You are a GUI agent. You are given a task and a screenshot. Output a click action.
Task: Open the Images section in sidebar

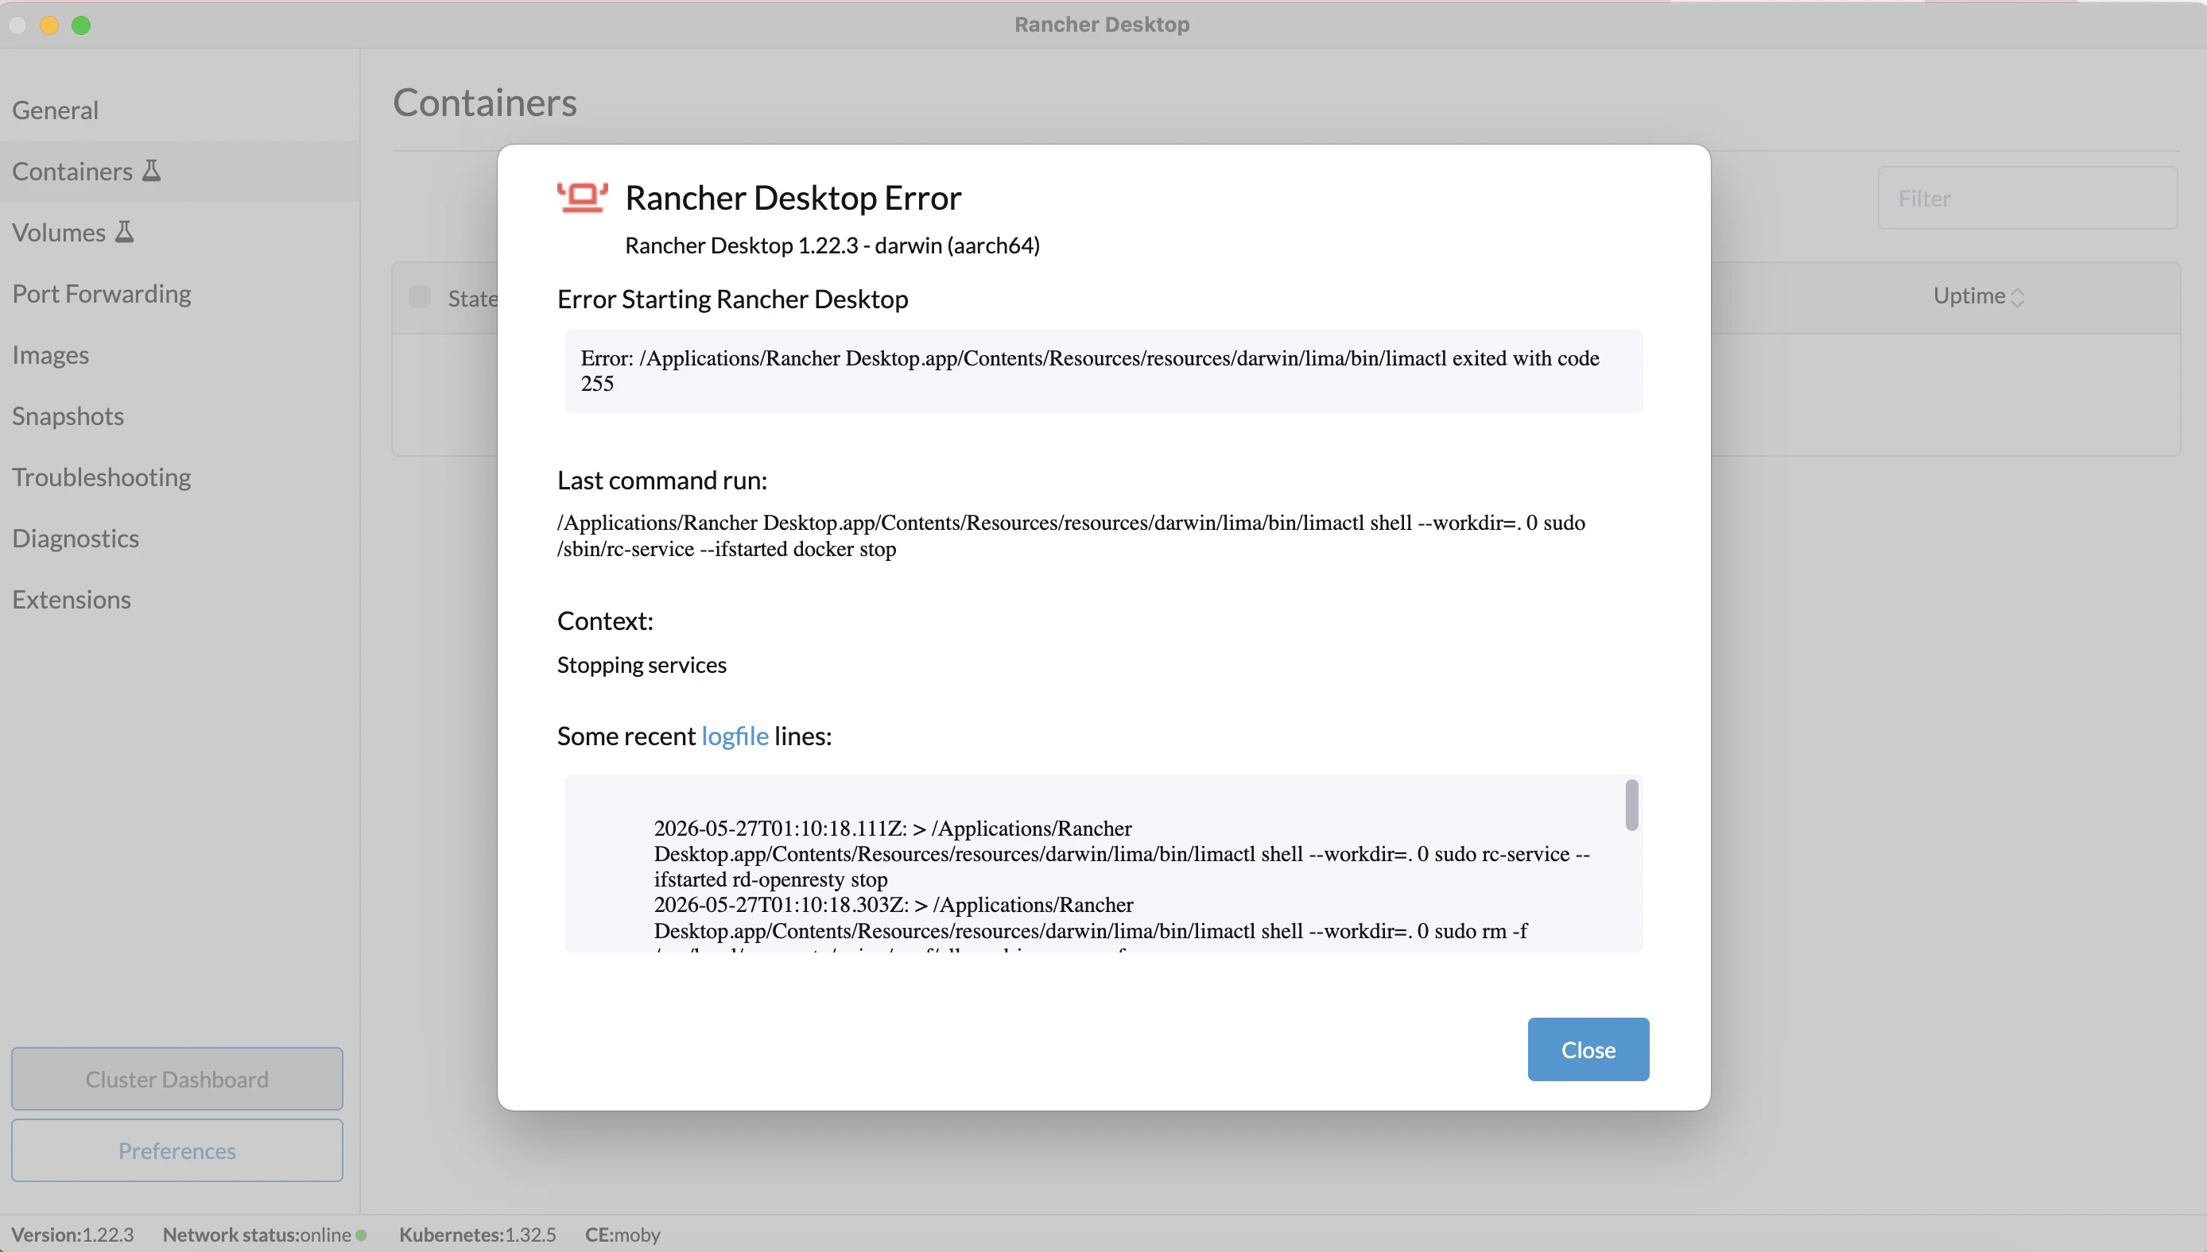coord(180,354)
